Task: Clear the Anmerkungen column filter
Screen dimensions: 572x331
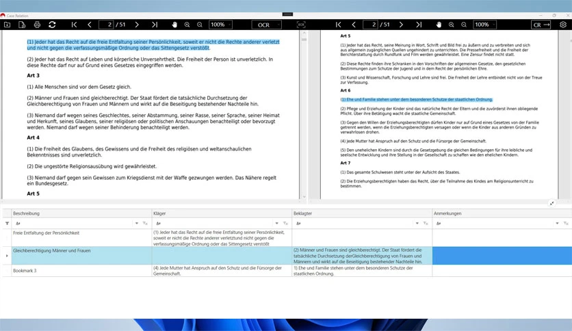Action: tap(566, 224)
